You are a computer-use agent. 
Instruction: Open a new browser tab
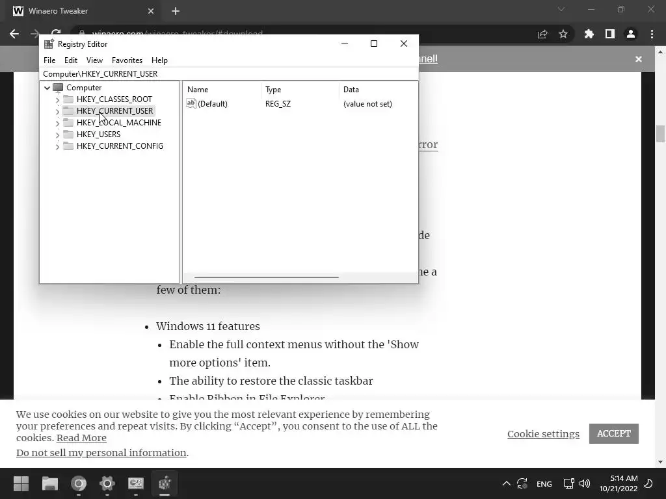(x=176, y=11)
